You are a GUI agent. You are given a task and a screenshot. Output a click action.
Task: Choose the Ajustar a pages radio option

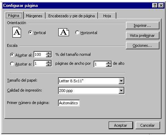12,64
